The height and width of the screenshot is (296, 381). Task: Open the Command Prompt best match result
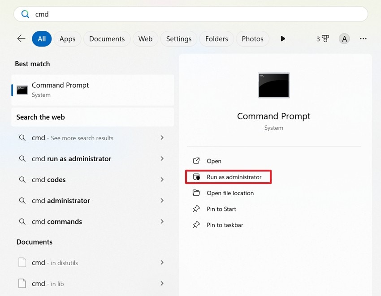tap(60, 89)
